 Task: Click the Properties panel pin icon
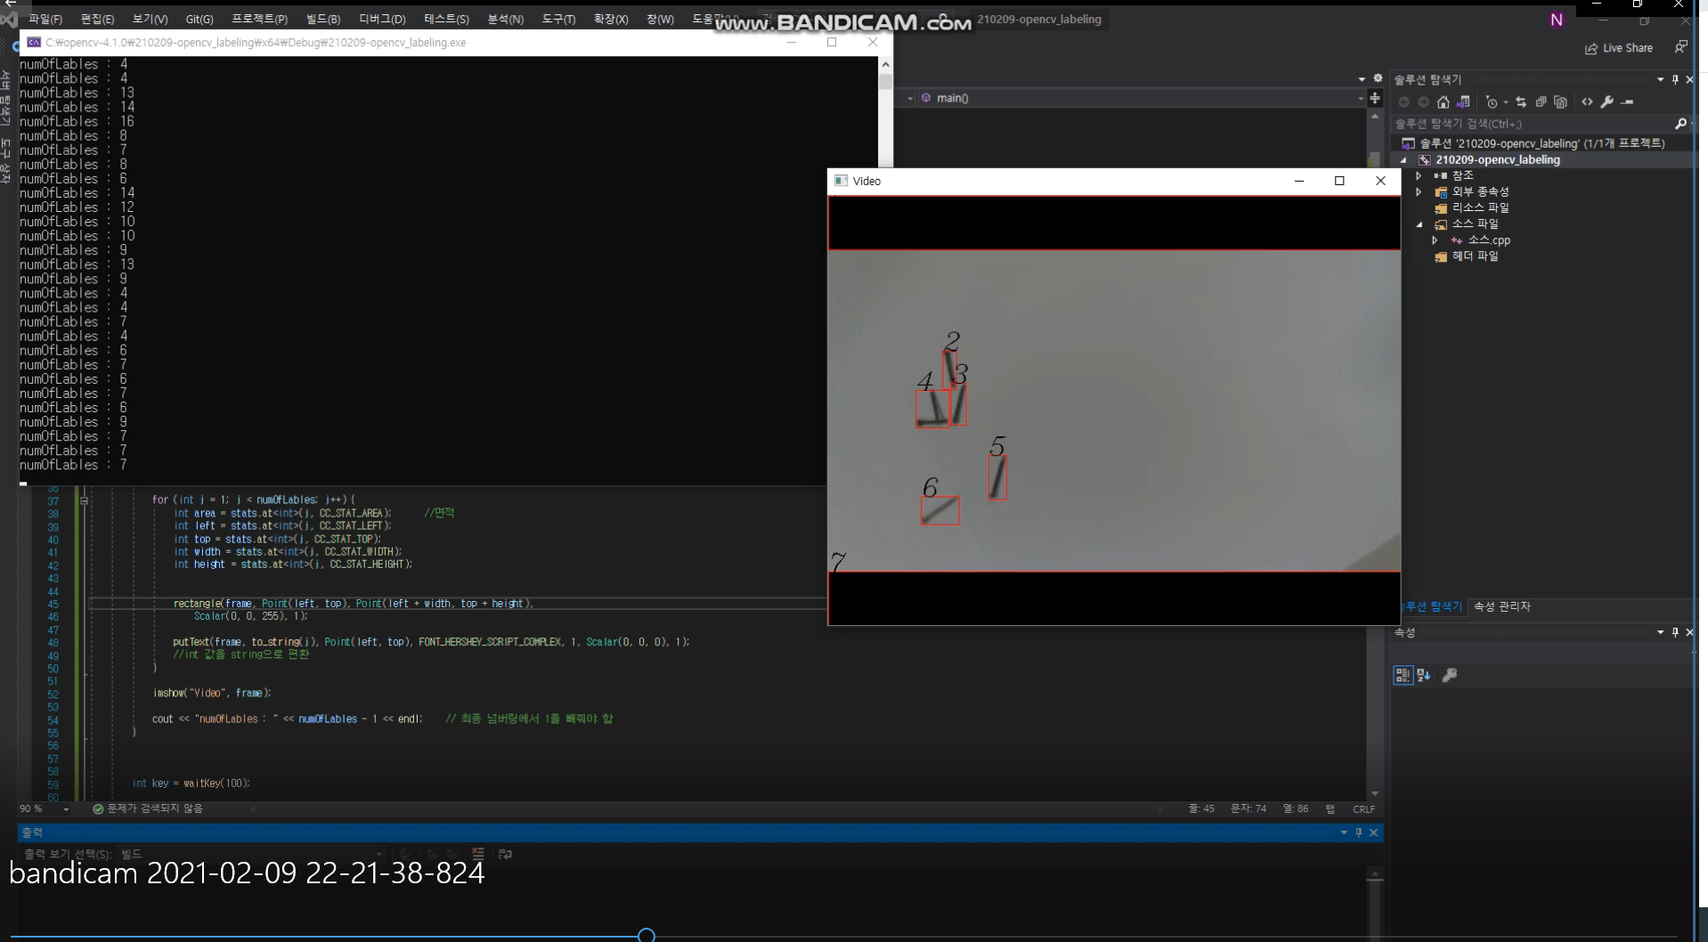[1675, 632]
